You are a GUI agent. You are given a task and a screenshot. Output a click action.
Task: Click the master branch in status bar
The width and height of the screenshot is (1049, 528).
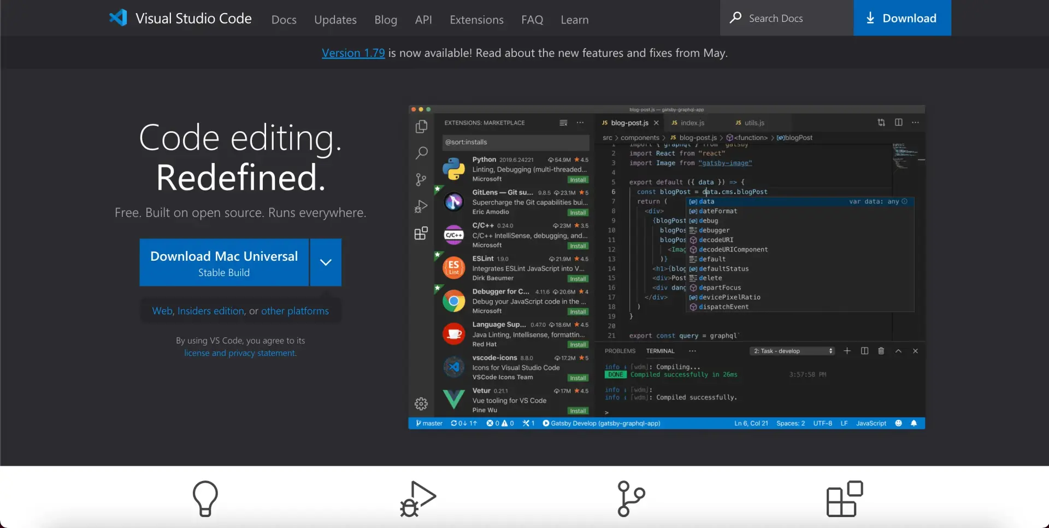[429, 424]
